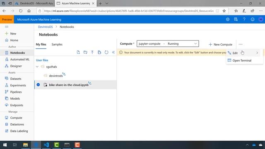Switch to the My files tab
The image size is (265, 149).
41,44
